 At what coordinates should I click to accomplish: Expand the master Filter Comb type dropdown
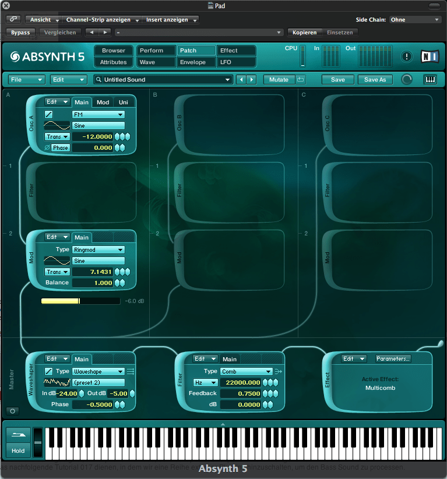(x=246, y=371)
